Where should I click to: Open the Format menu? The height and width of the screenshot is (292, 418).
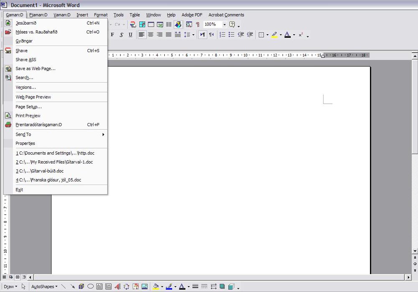click(101, 15)
